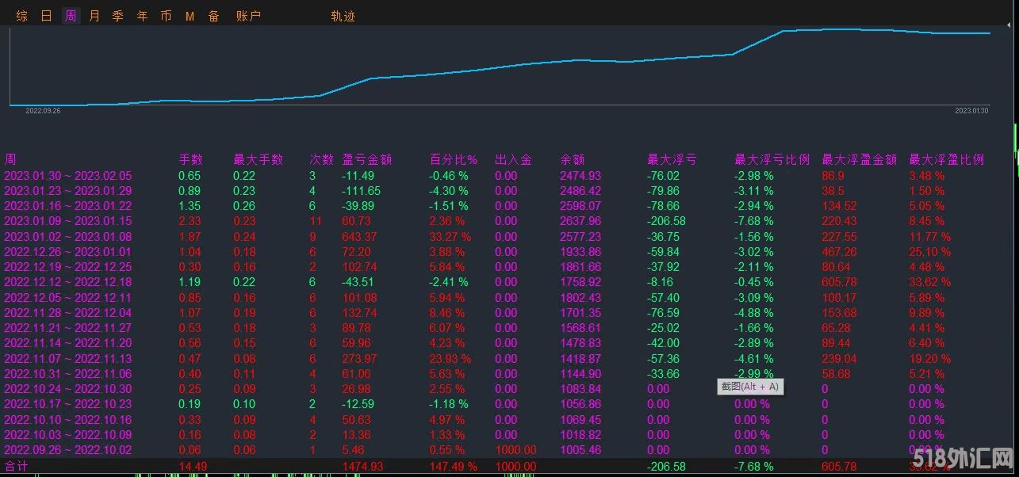Screen dimensions: 1019x477
Task: Open the 备 notes tab
Action: 213,16
